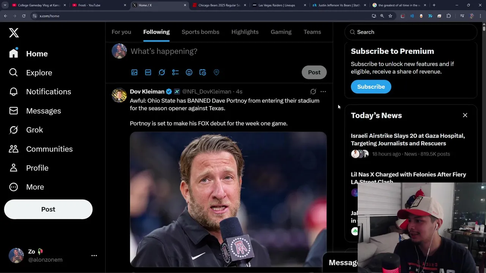Click the Search box on X
This screenshot has width=486, height=273.
[411, 32]
